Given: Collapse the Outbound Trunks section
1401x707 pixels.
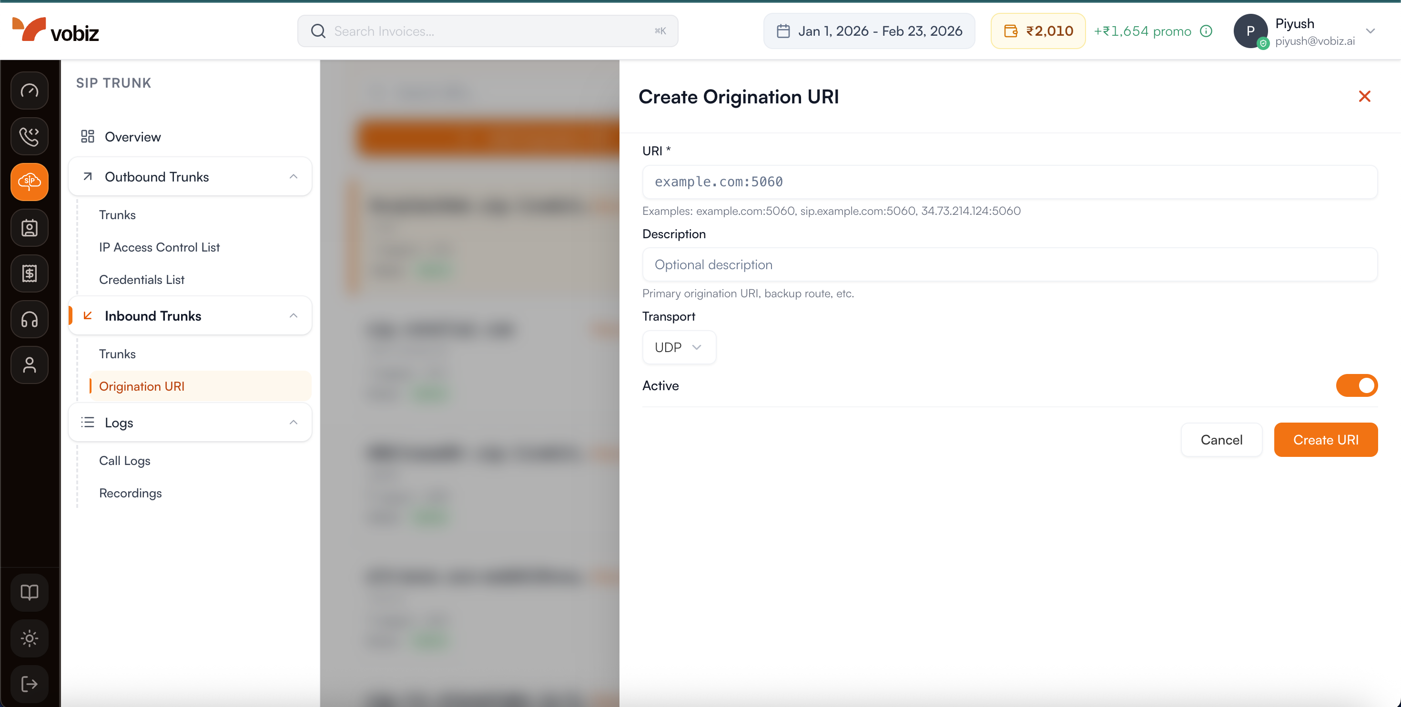Looking at the screenshot, I should [x=293, y=177].
